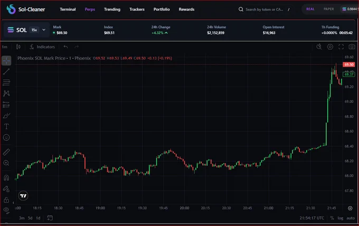The image size is (359, 226).
Task: Open the 1m interval selector
Action: (x=5, y=47)
